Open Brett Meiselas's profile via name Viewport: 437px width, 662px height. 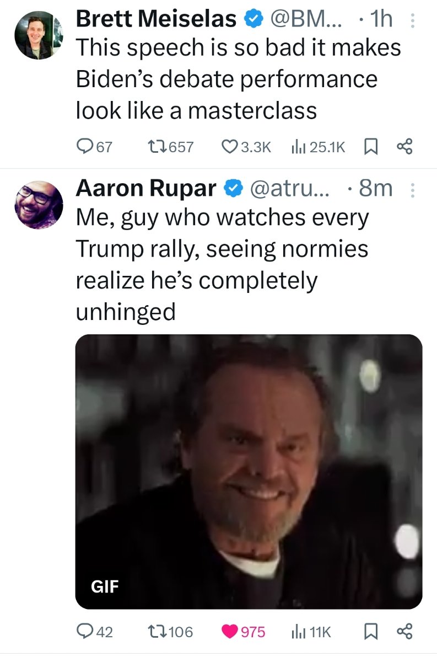[156, 19]
